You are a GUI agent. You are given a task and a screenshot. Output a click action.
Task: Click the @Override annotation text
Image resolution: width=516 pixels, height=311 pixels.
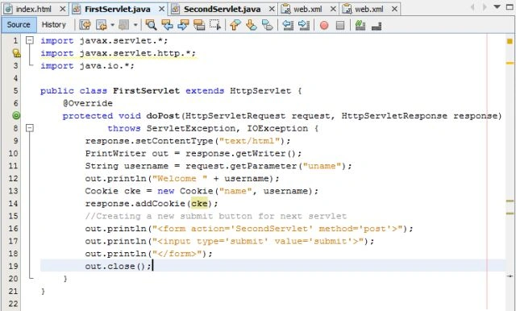pos(88,103)
